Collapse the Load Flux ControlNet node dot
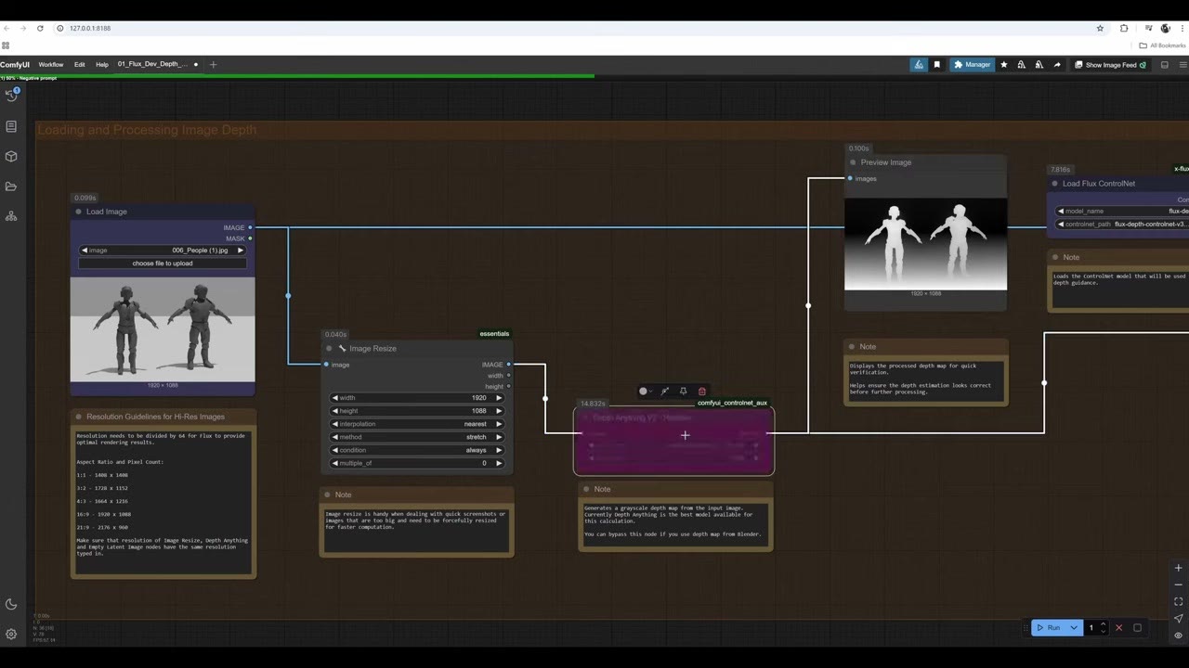The image size is (1189, 668). coord(1054,184)
